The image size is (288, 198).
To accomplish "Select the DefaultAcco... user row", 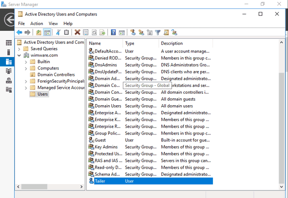I will 150,51.
